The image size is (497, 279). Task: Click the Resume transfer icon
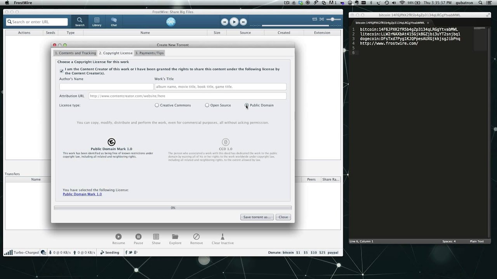118,236
